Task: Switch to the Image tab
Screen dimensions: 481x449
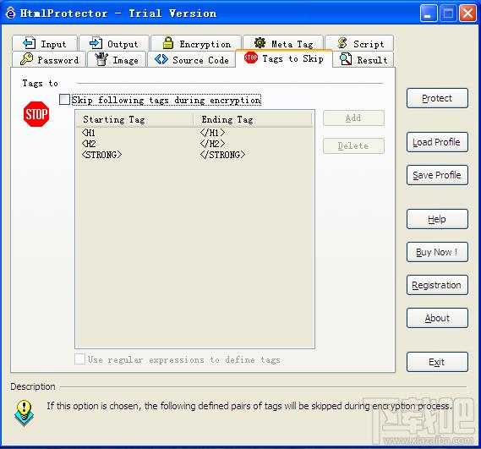Action: coord(117,59)
